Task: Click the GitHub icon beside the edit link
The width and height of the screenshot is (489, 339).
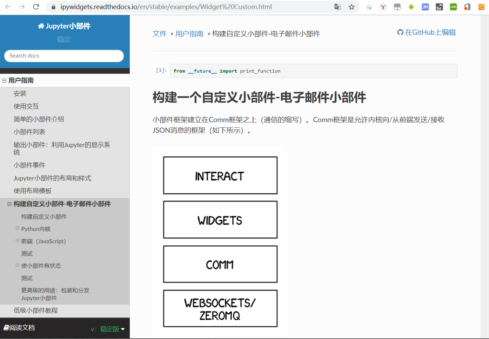Action: click(x=400, y=32)
